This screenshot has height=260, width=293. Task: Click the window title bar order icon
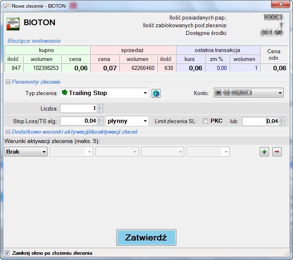click(7, 6)
